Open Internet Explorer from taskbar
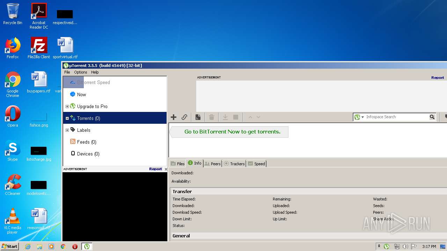The width and height of the screenshot is (447, 251). pyautogui.click(x=28, y=246)
